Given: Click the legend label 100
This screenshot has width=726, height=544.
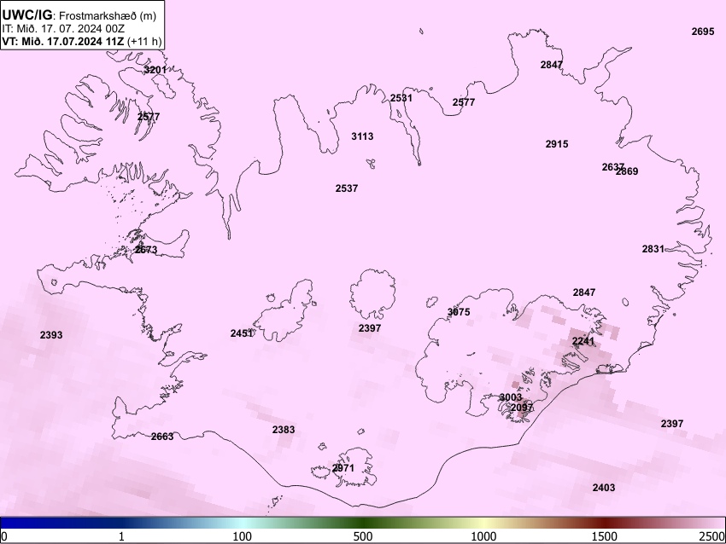Looking at the screenshot, I should (242, 536).
